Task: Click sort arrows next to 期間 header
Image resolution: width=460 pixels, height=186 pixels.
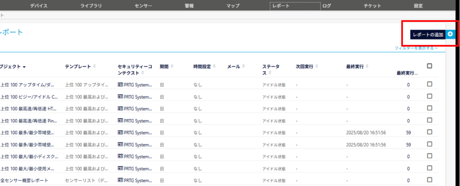Action: 172,66
